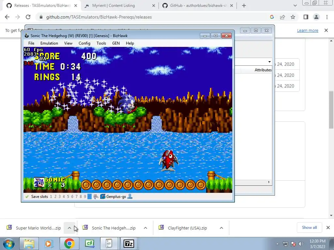Open the Windows Start menu
Viewport: 334px width, 250px height.
point(9,243)
